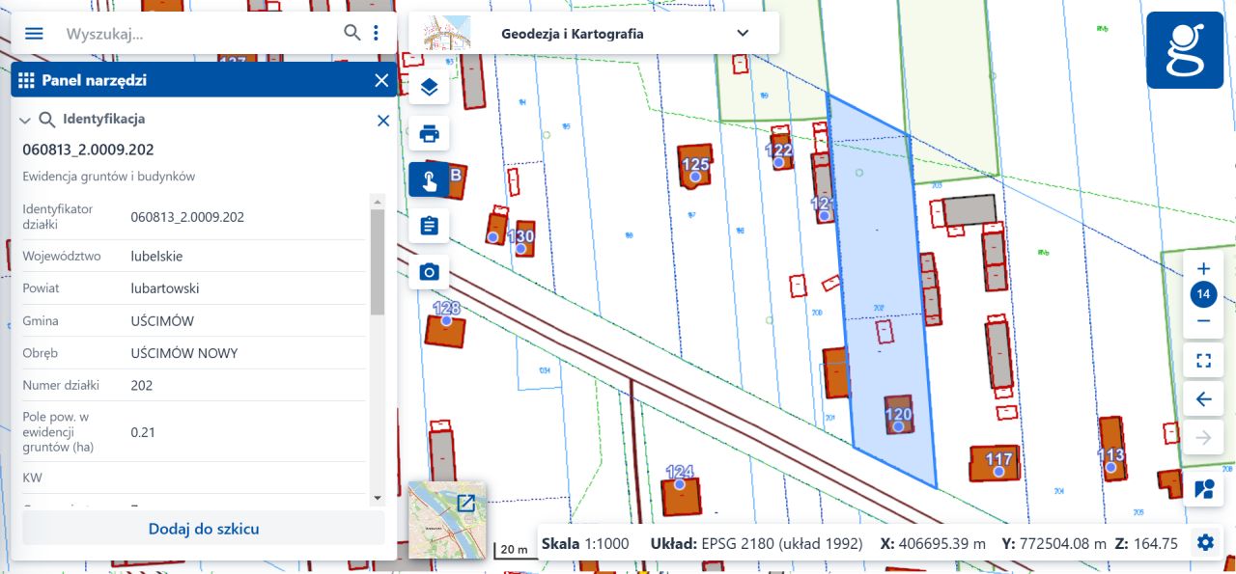Collapse the Identyfikacja section chevron
This screenshot has width=1236, height=574.
[x=25, y=121]
